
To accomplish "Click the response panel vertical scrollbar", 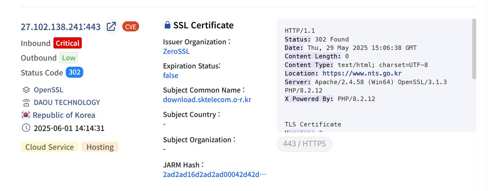I will [x=474, y=49].
